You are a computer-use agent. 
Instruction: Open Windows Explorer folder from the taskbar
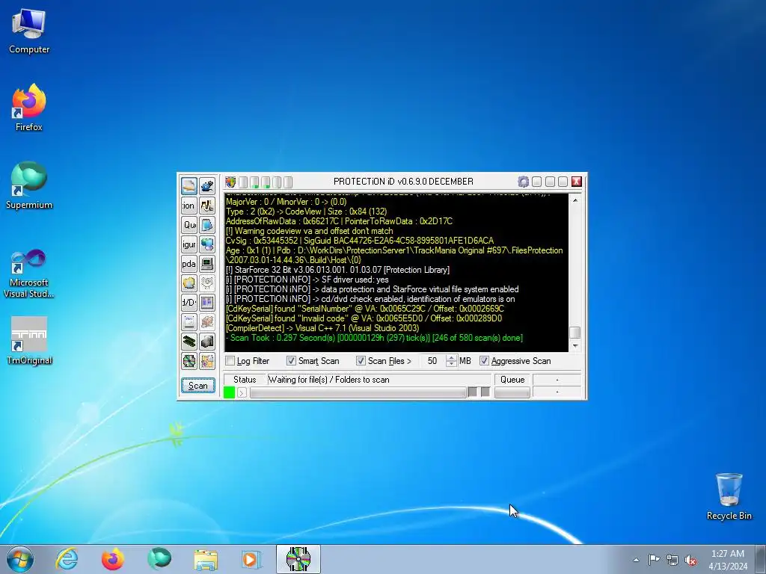point(206,559)
